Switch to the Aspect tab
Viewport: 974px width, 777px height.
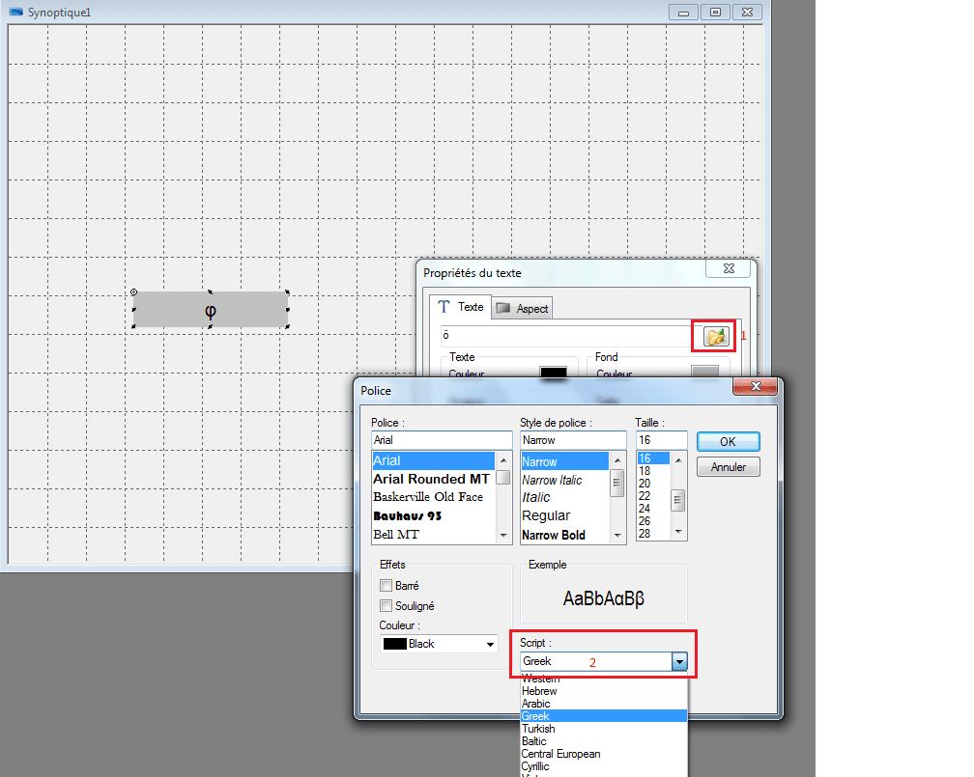523,308
